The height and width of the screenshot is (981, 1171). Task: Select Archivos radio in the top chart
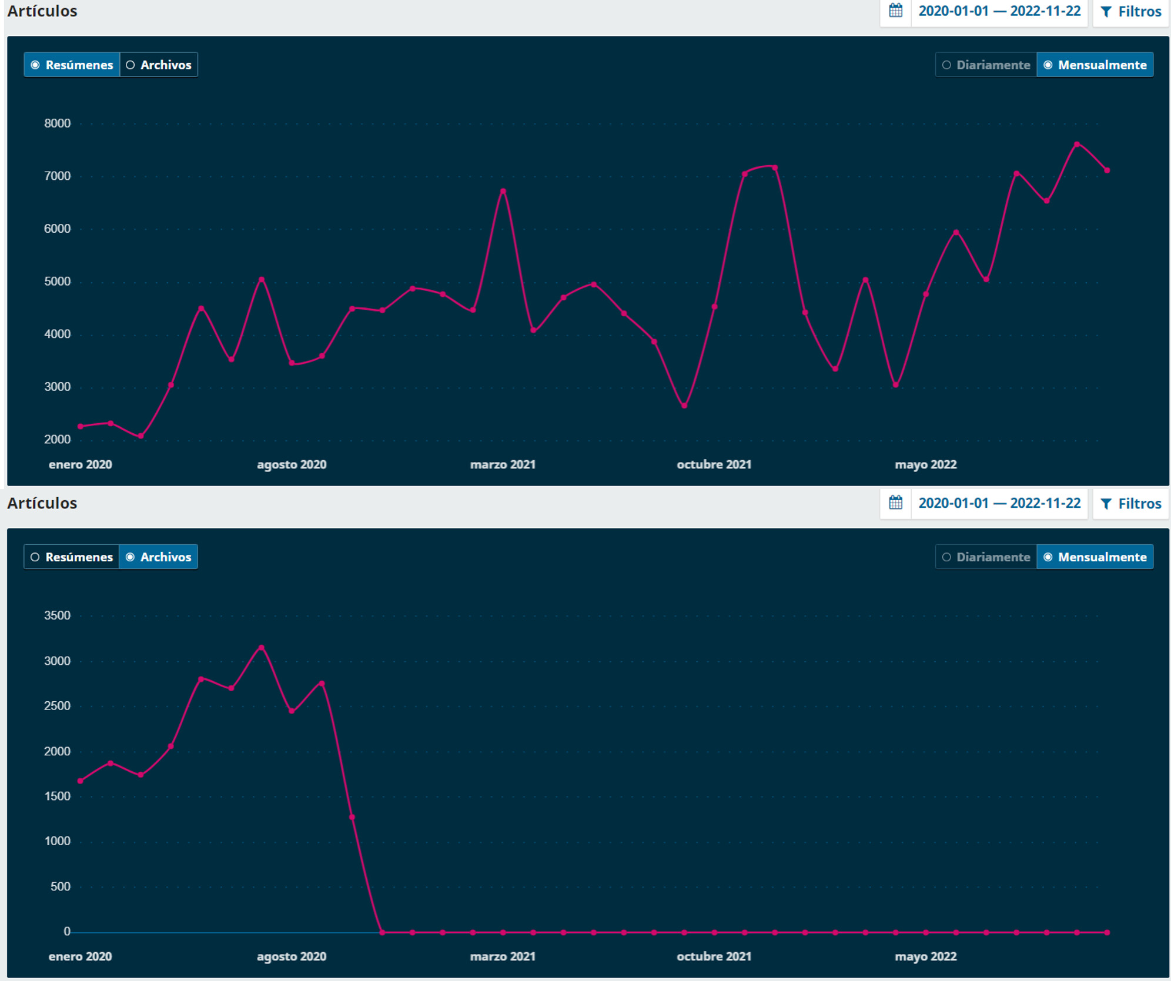(159, 65)
